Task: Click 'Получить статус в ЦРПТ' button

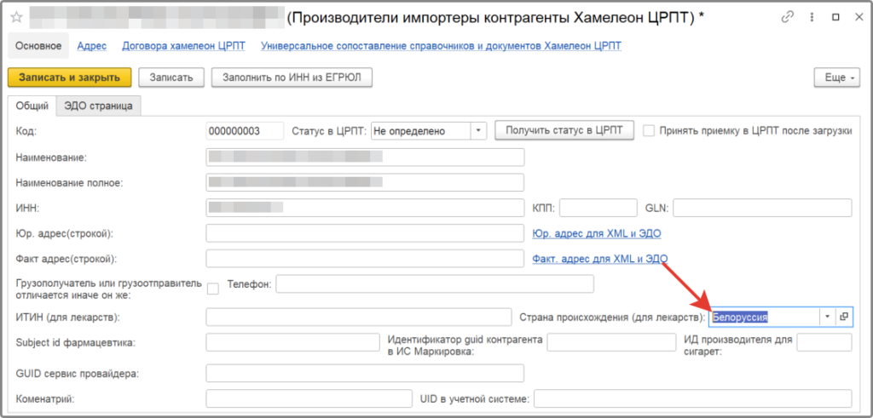Action: [x=564, y=131]
